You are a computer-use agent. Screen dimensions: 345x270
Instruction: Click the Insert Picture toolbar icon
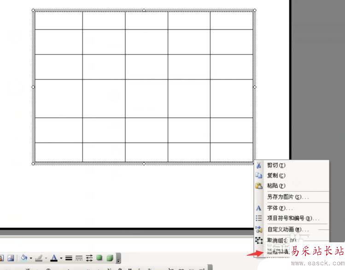tap(11, 258)
